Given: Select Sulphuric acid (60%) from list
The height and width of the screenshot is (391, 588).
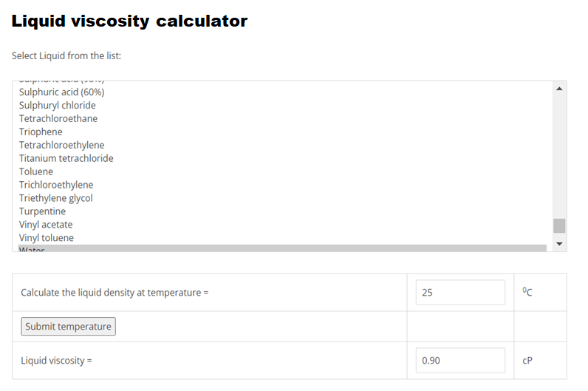Looking at the screenshot, I should (282, 92).
